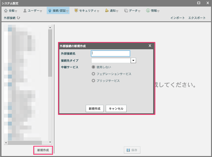The height and width of the screenshot is (157, 212).
Task: Click 新規作成 button inside the dialog
Action: 94,108
